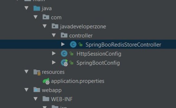The width and height of the screenshot is (176, 108).
Task: Expand SpringBootConfig class arrow
Action: pos(54,62)
